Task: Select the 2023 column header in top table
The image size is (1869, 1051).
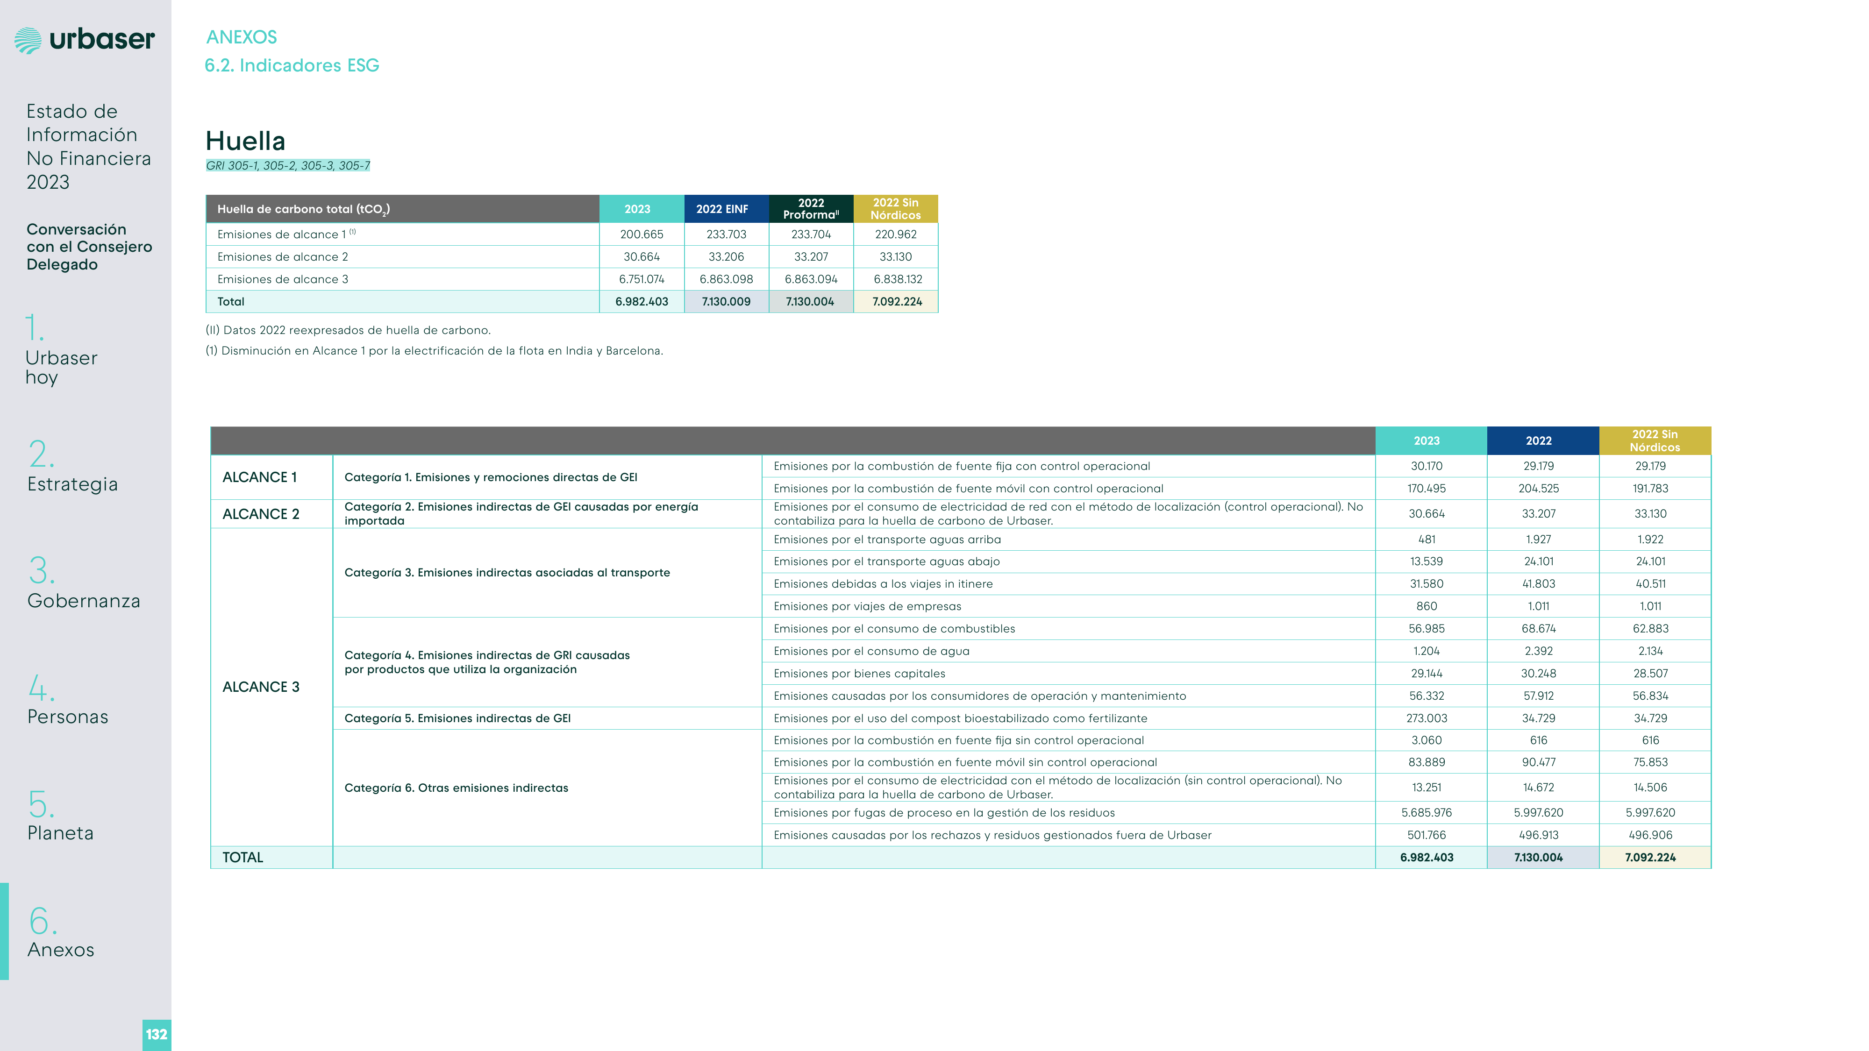Action: click(642, 209)
